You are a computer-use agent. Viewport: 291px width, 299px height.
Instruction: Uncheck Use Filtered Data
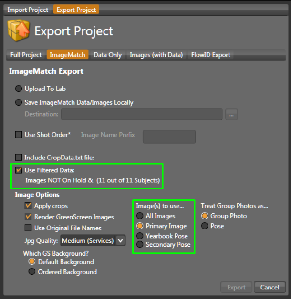(x=19, y=170)
